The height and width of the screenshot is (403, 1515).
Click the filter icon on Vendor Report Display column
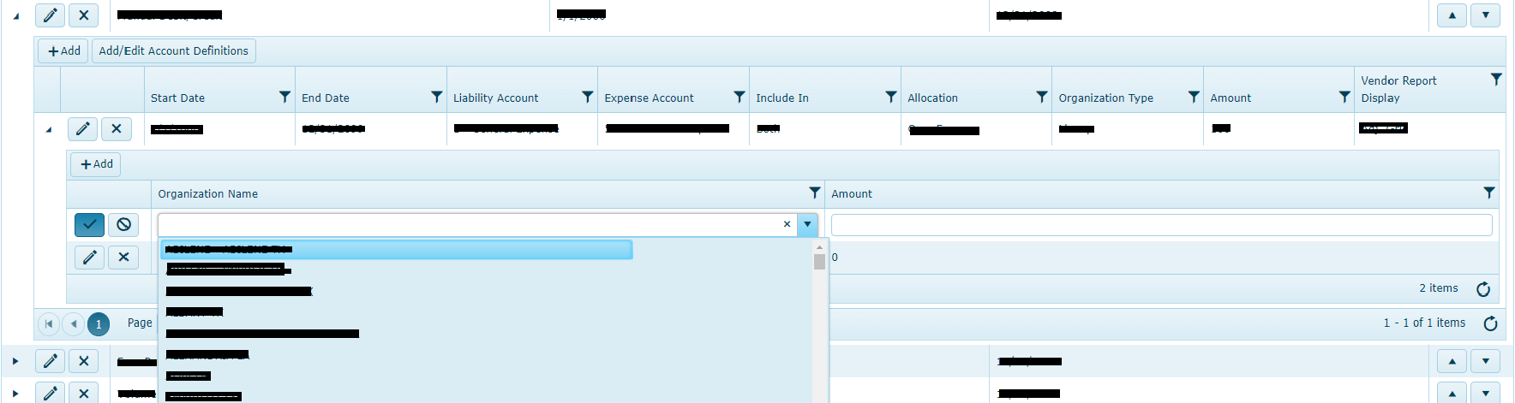pos(1495,80)
